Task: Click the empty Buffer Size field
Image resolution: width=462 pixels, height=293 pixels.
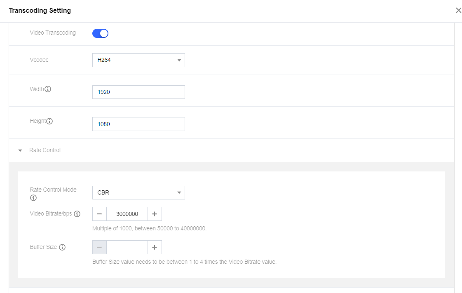Action: (127, 247)
